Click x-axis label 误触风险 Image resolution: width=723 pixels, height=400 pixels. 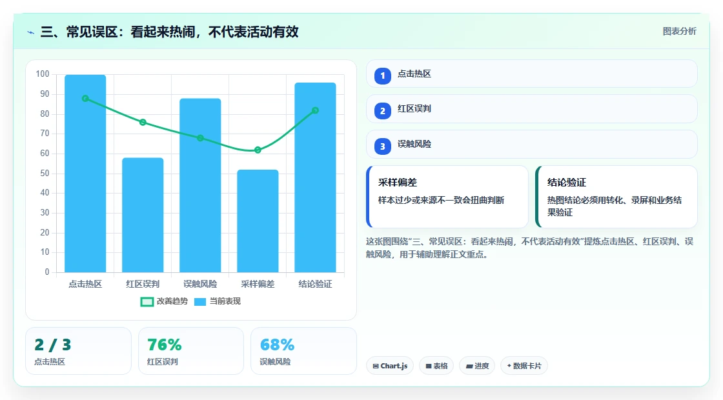coord(200,284)
